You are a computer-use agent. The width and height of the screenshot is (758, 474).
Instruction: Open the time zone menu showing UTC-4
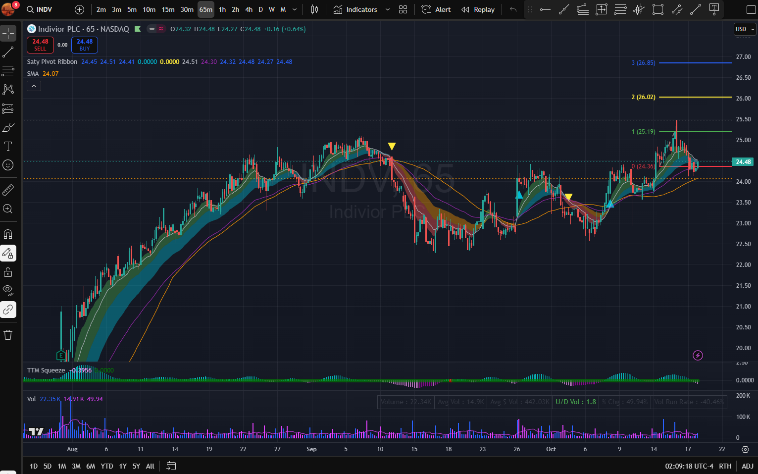point(689,466)
